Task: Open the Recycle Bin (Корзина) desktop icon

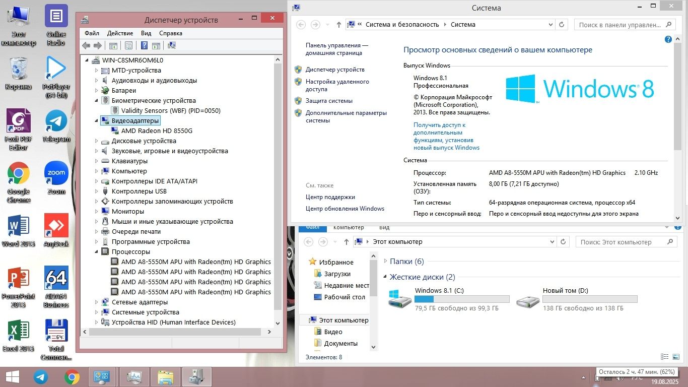Action: pos(18,73)
